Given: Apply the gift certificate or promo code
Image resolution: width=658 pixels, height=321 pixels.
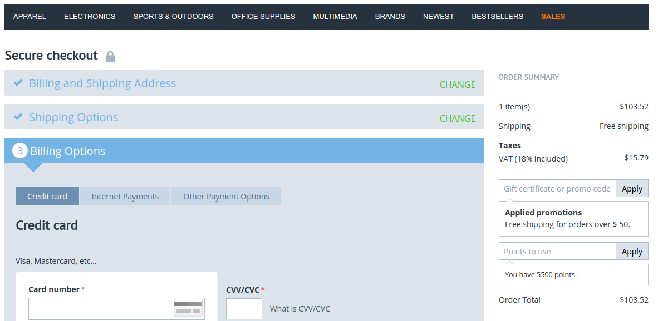Looking at the screenshot, I should point(632,189).
